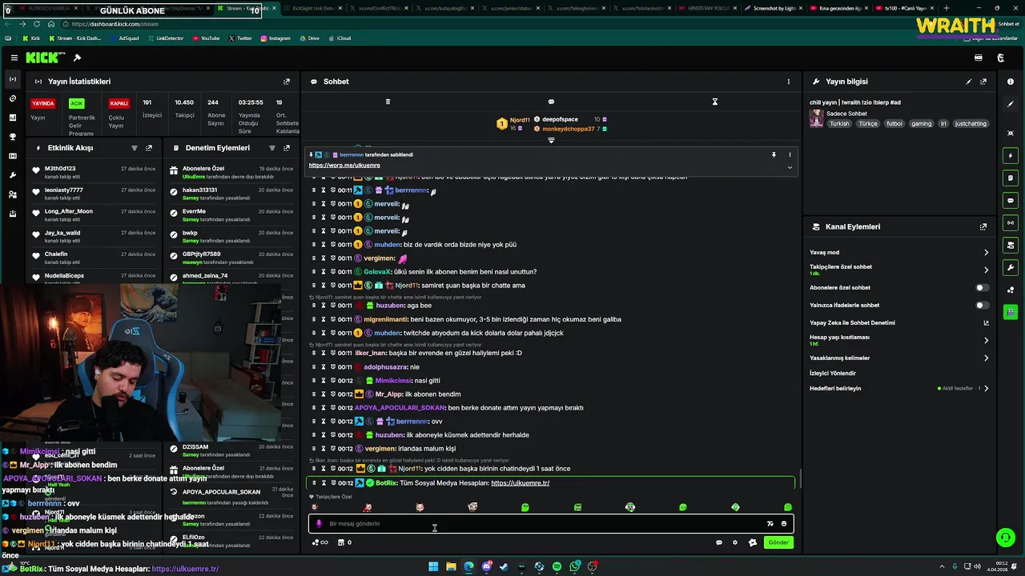Click the pin icon on the pinned message
Image resolution: width=1025 pixels, height=576 pixels.
[x=774, y=154]
